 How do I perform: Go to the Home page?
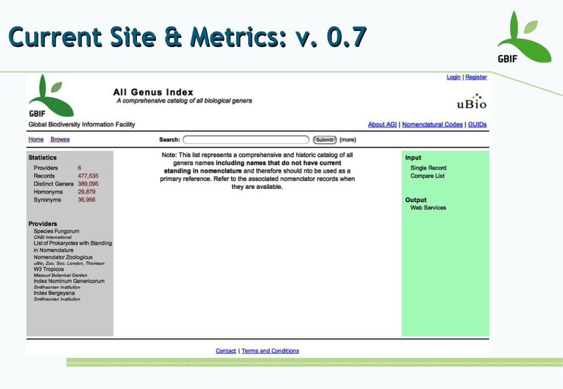[36, 139]
